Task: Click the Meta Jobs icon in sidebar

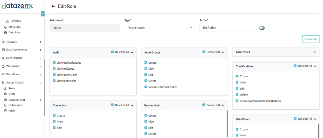Action: coord(5,27)
